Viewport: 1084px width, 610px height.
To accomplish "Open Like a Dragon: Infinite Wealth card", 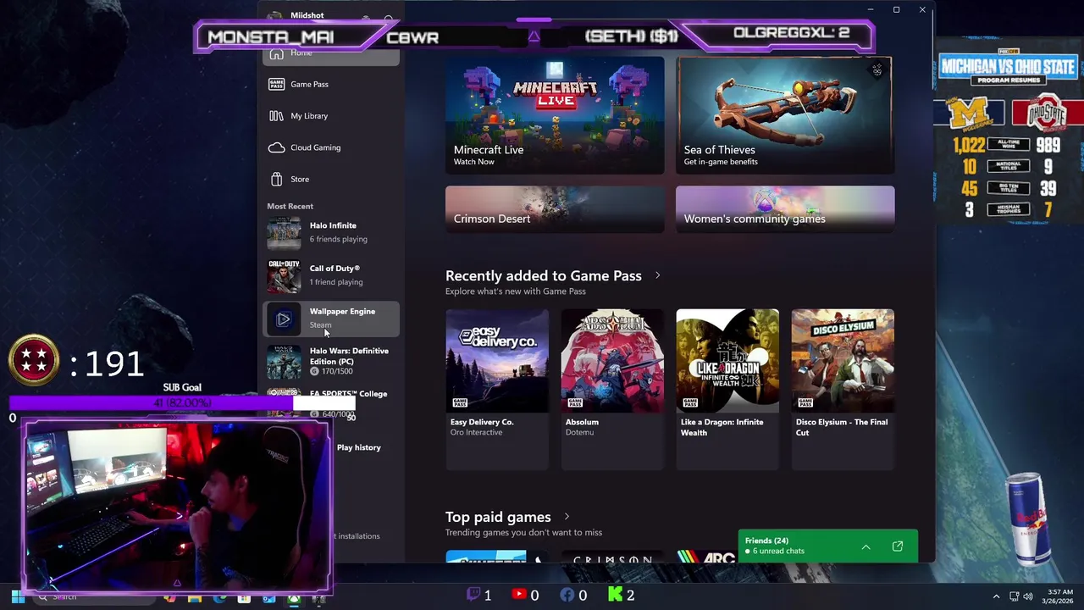I will [727, 389].
